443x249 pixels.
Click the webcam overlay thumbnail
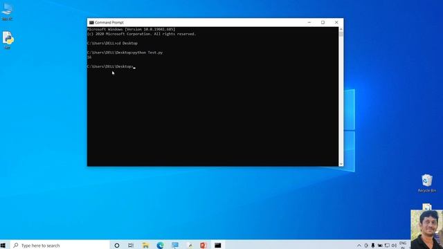(426, 229)
